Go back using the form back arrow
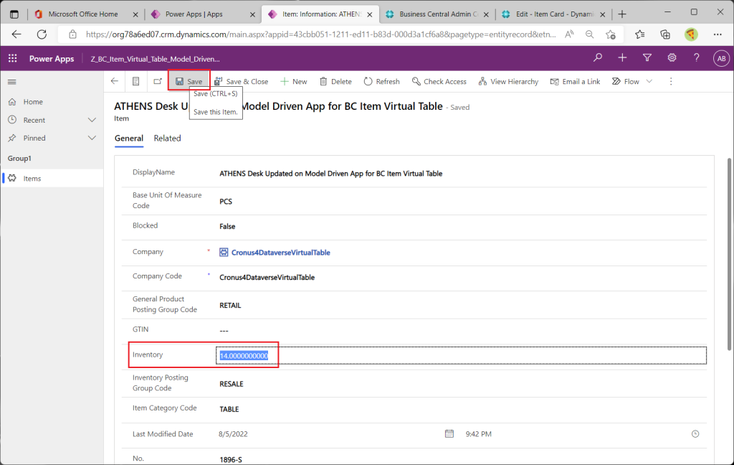 pos(115,81)
